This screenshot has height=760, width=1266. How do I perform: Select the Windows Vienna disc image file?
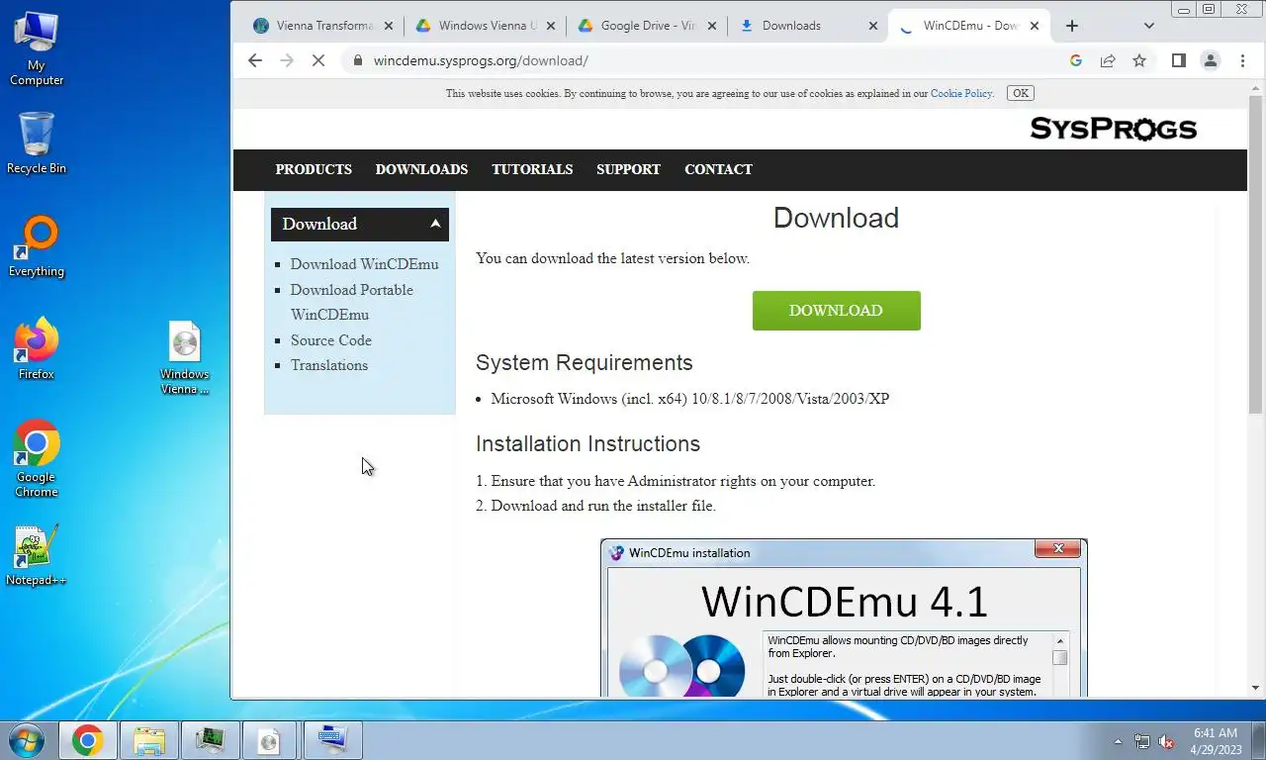coord(185,357)
